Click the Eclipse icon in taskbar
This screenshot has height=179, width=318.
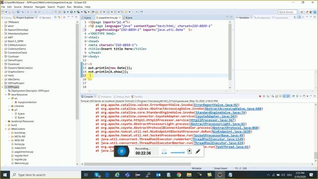tap(220, 175)
